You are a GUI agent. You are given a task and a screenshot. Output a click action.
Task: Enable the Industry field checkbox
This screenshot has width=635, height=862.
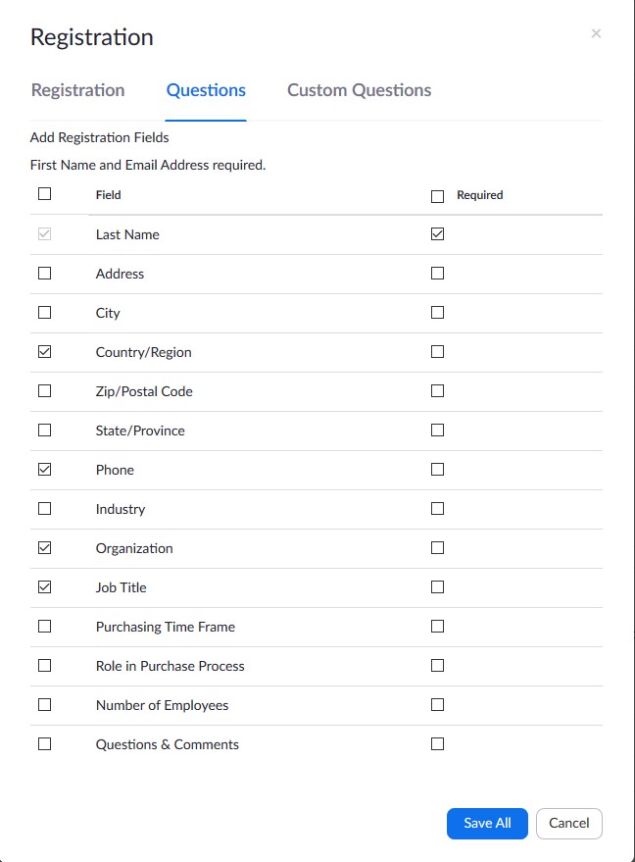[44, 509]
